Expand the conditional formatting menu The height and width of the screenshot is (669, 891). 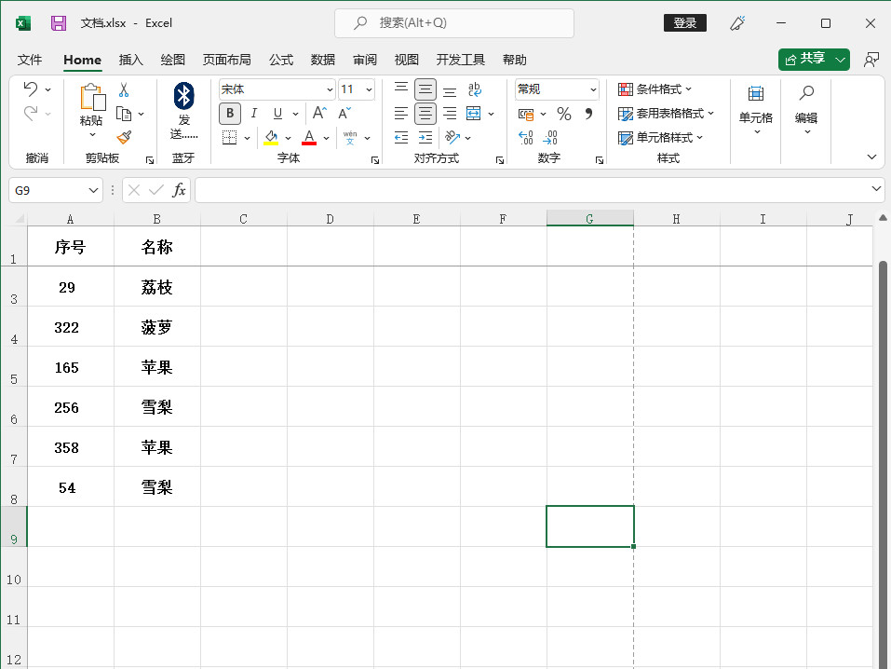point(655,89)
